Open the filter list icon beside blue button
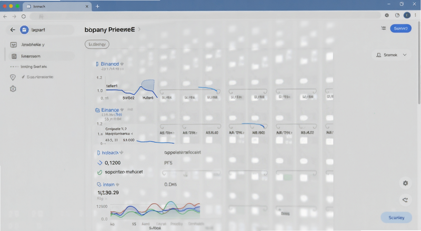 click(x=384, y=28)
